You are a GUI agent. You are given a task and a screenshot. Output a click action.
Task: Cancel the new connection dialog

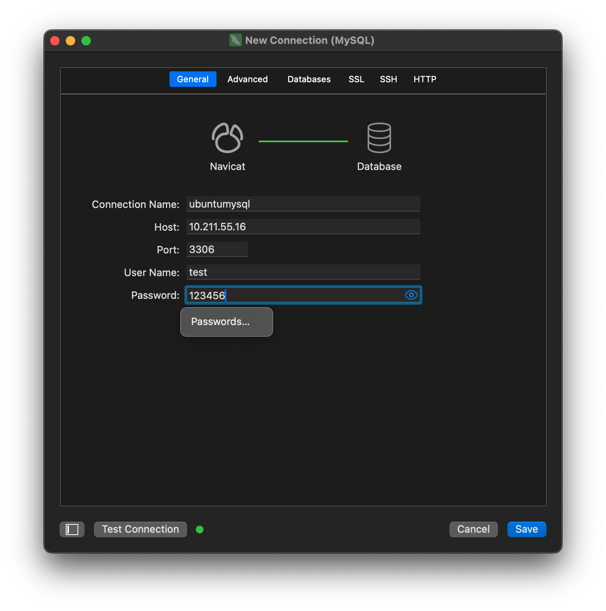click(473, 530)
